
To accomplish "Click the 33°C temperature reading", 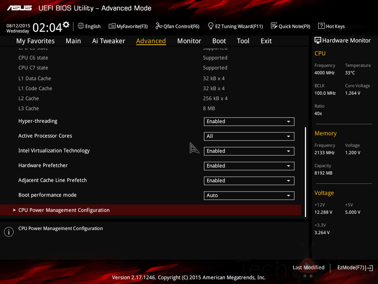I will click(x=350, y=73).
